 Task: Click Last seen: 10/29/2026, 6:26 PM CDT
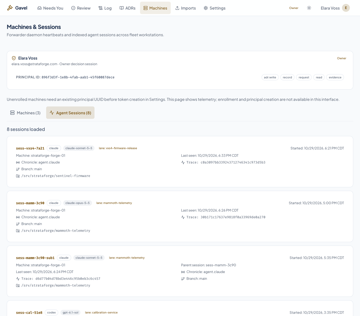tap(210, 210)
